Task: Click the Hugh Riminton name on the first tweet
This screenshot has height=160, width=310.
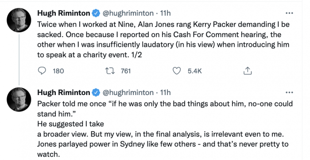Action: pos(64,13)
